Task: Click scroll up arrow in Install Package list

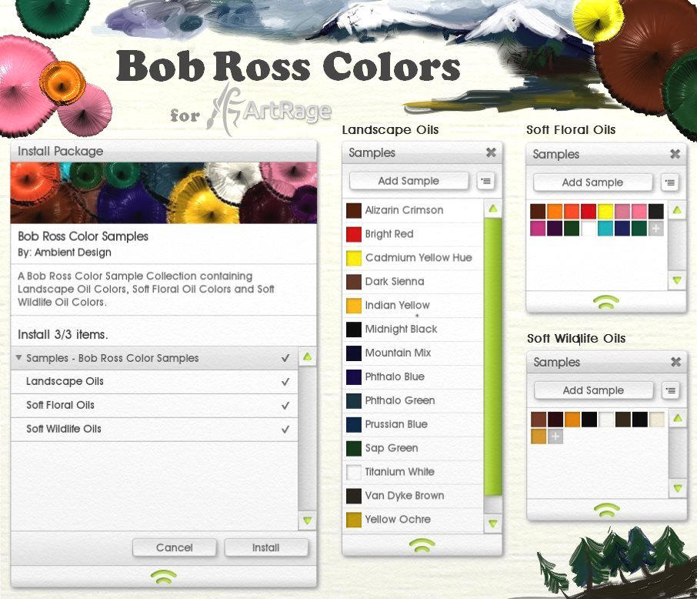Action: click(307, 356)
